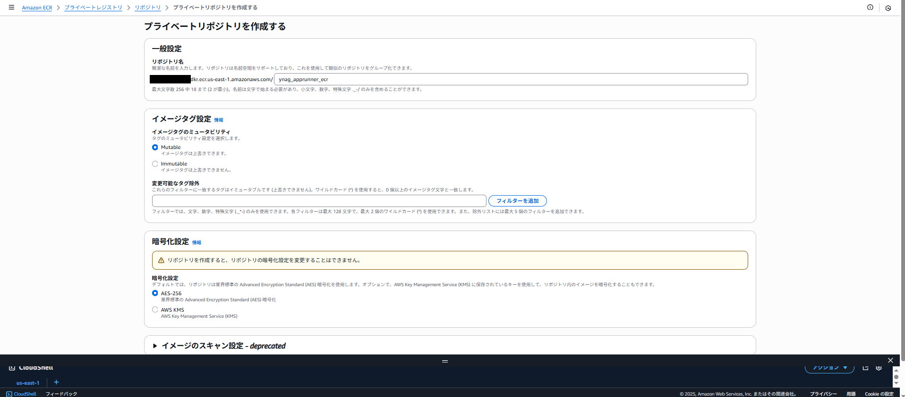Click the CloudShell header icon

coord(12,368)
